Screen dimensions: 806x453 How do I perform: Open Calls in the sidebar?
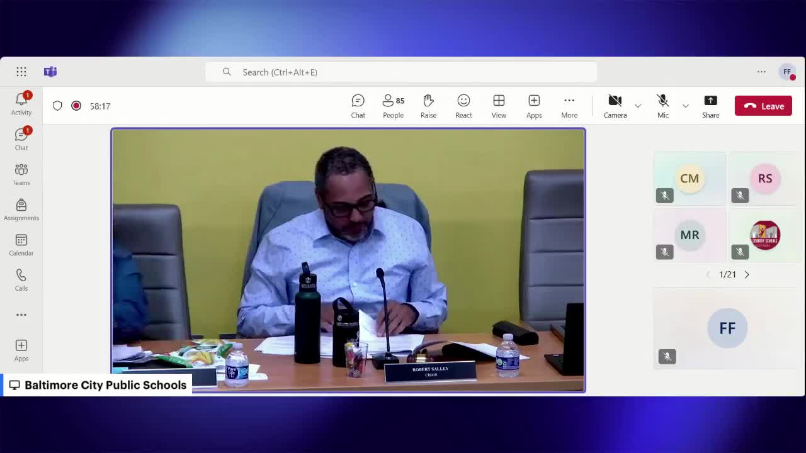point(21,279)
